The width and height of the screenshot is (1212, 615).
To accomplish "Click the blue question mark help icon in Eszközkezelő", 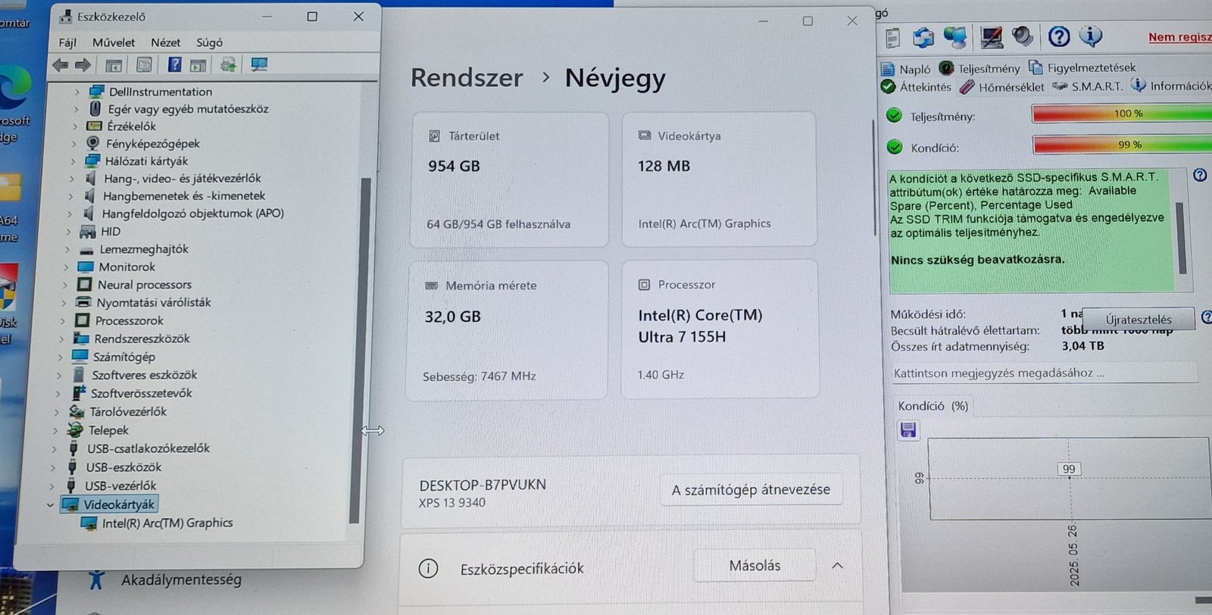I will click(174, 64).
